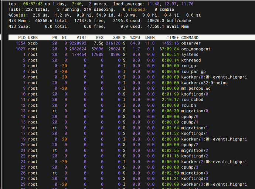Click 'kworker/1:0H-events_highpri' command
This screenshot has width=255, height=189.
click(214, 139)
